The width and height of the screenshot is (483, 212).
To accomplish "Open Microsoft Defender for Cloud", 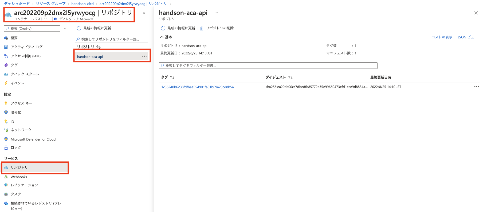I will 33,139.
